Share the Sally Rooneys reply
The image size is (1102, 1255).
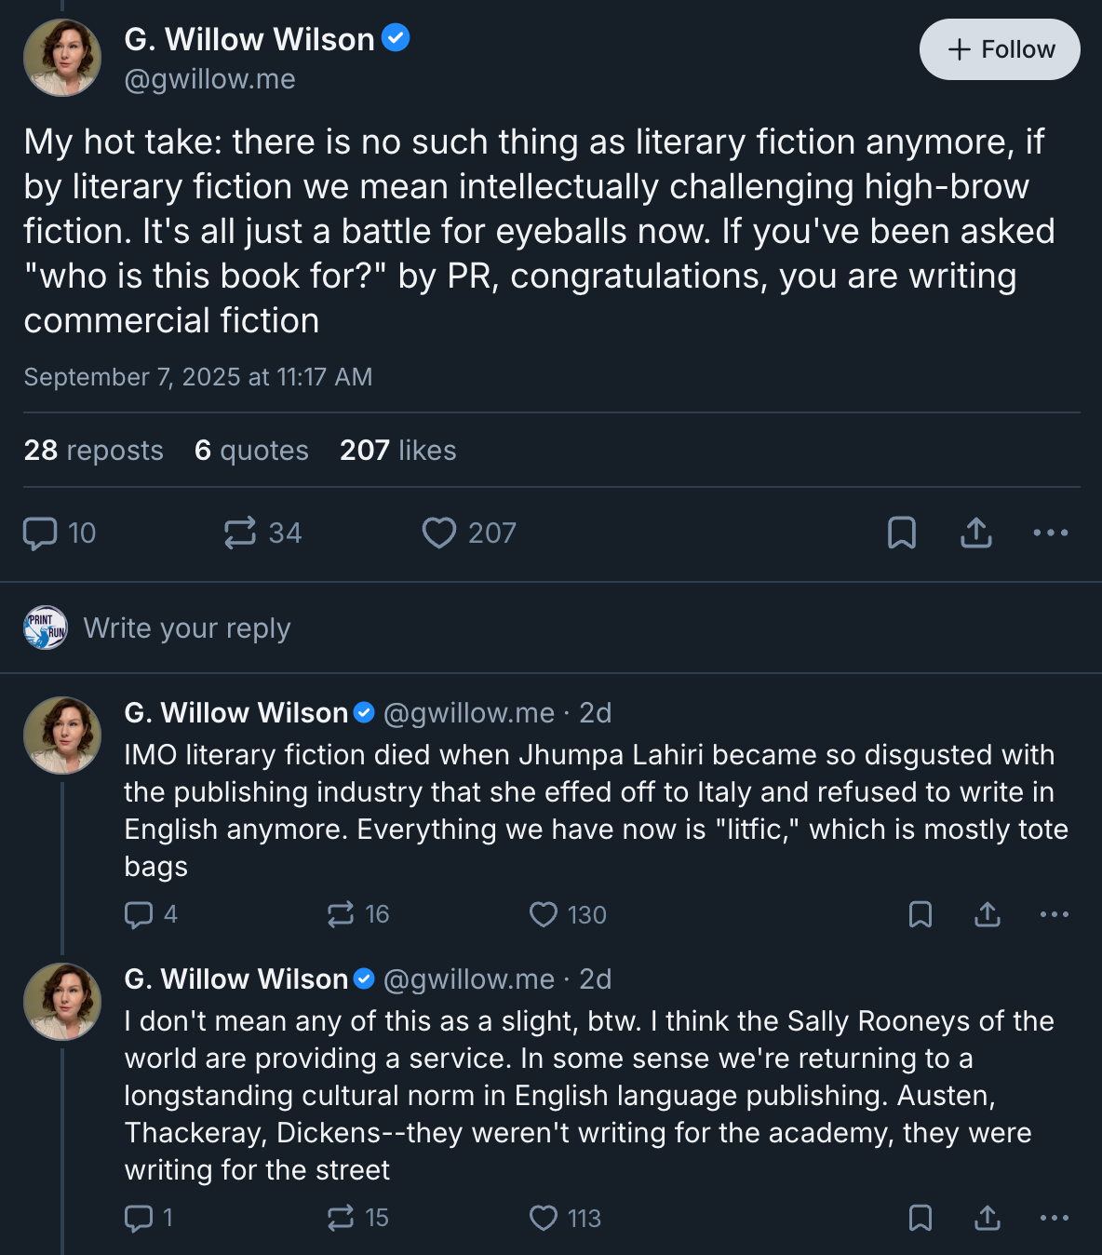point(987,1219)
